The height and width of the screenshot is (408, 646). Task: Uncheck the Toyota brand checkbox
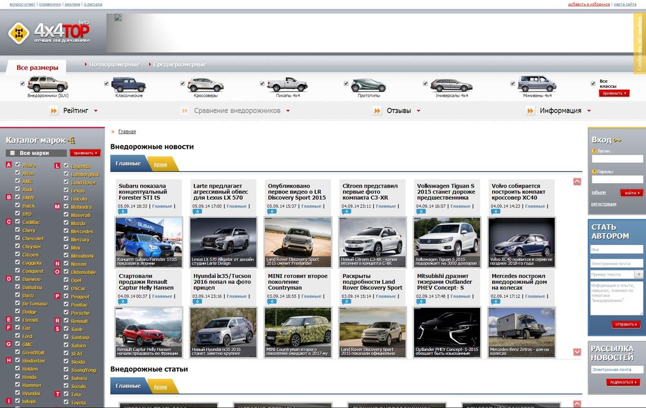[66, 402]
